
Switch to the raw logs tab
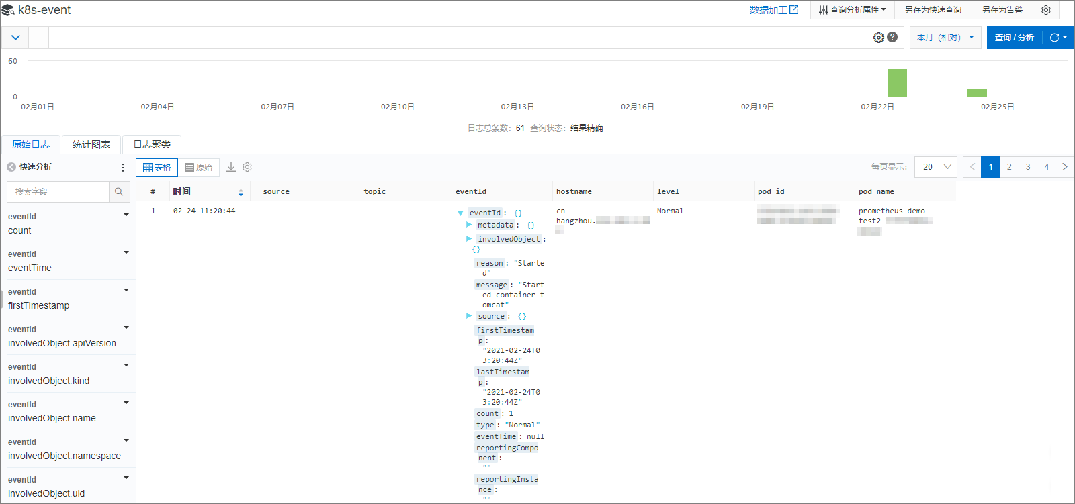pyautogui.click(x=31, y=144)
